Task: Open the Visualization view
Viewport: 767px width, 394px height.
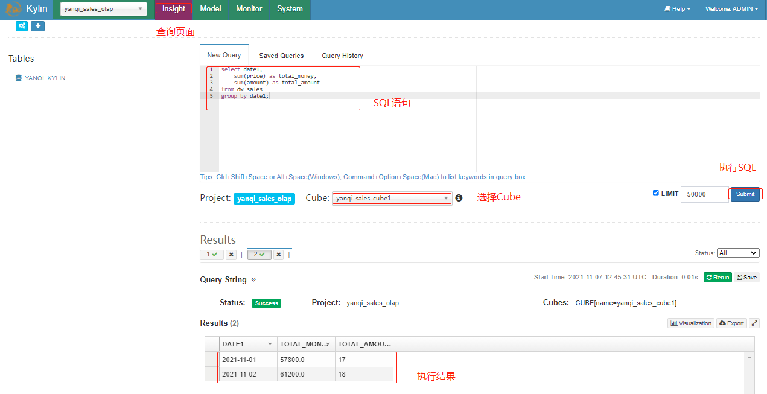Action: [x=691, y=323]
